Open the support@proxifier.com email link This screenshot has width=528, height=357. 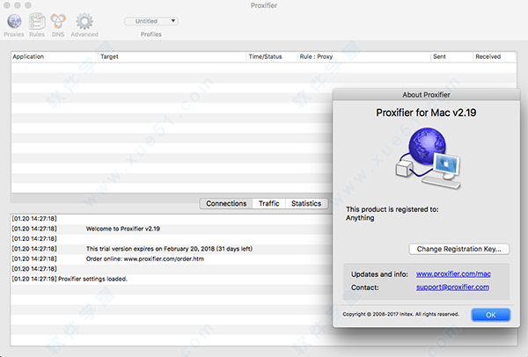(452, 287)
